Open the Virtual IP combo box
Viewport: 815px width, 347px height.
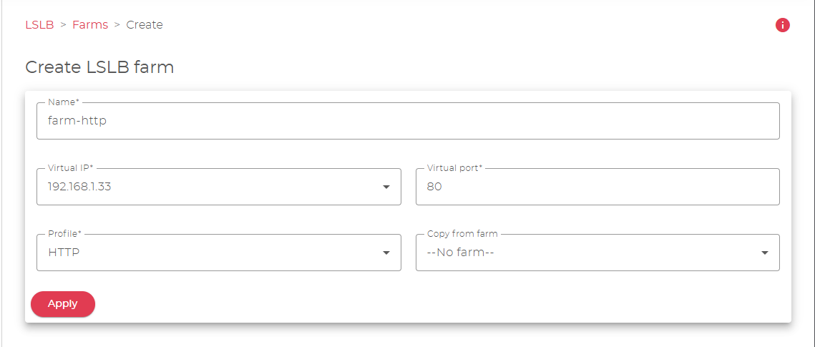pyautogui.click(x=208, y=187)
